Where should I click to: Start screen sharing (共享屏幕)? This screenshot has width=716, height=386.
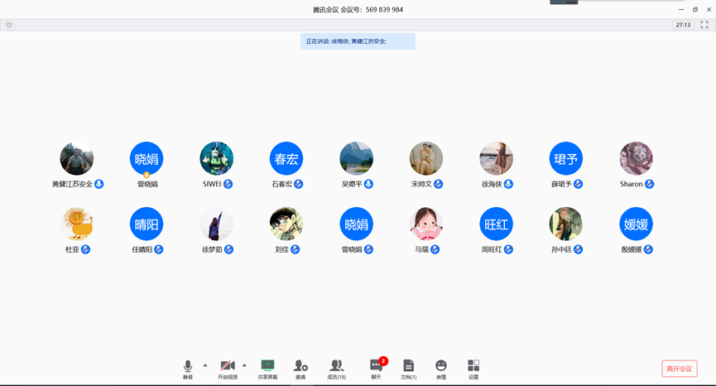(x=267, y=368)
